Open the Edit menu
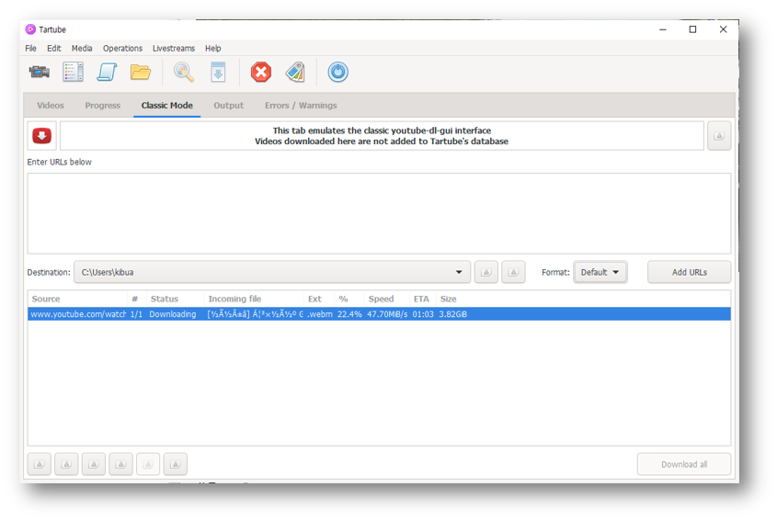The height and width of the screenshot is (521, 777). tap(54, 49)
